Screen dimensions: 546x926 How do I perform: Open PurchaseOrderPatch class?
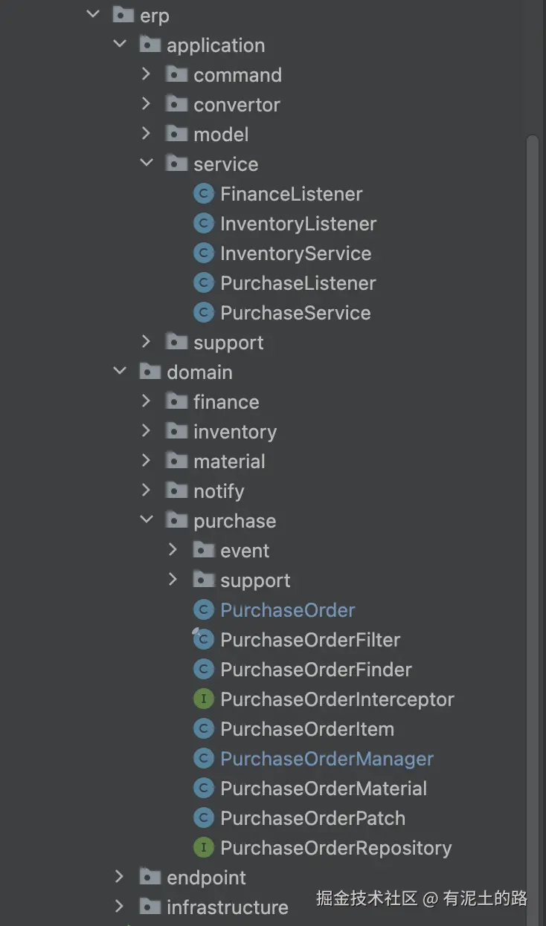[312, 818]
